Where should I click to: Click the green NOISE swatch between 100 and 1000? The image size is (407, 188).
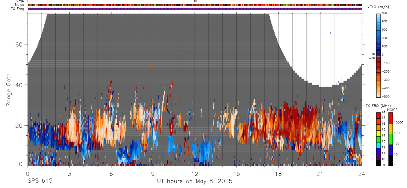coord(390,139)
